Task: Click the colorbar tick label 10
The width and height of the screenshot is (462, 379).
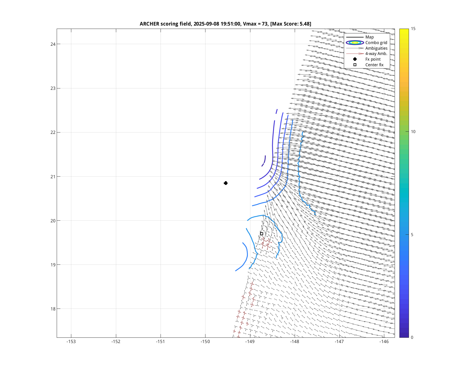Action: click(x=413, y=132)
